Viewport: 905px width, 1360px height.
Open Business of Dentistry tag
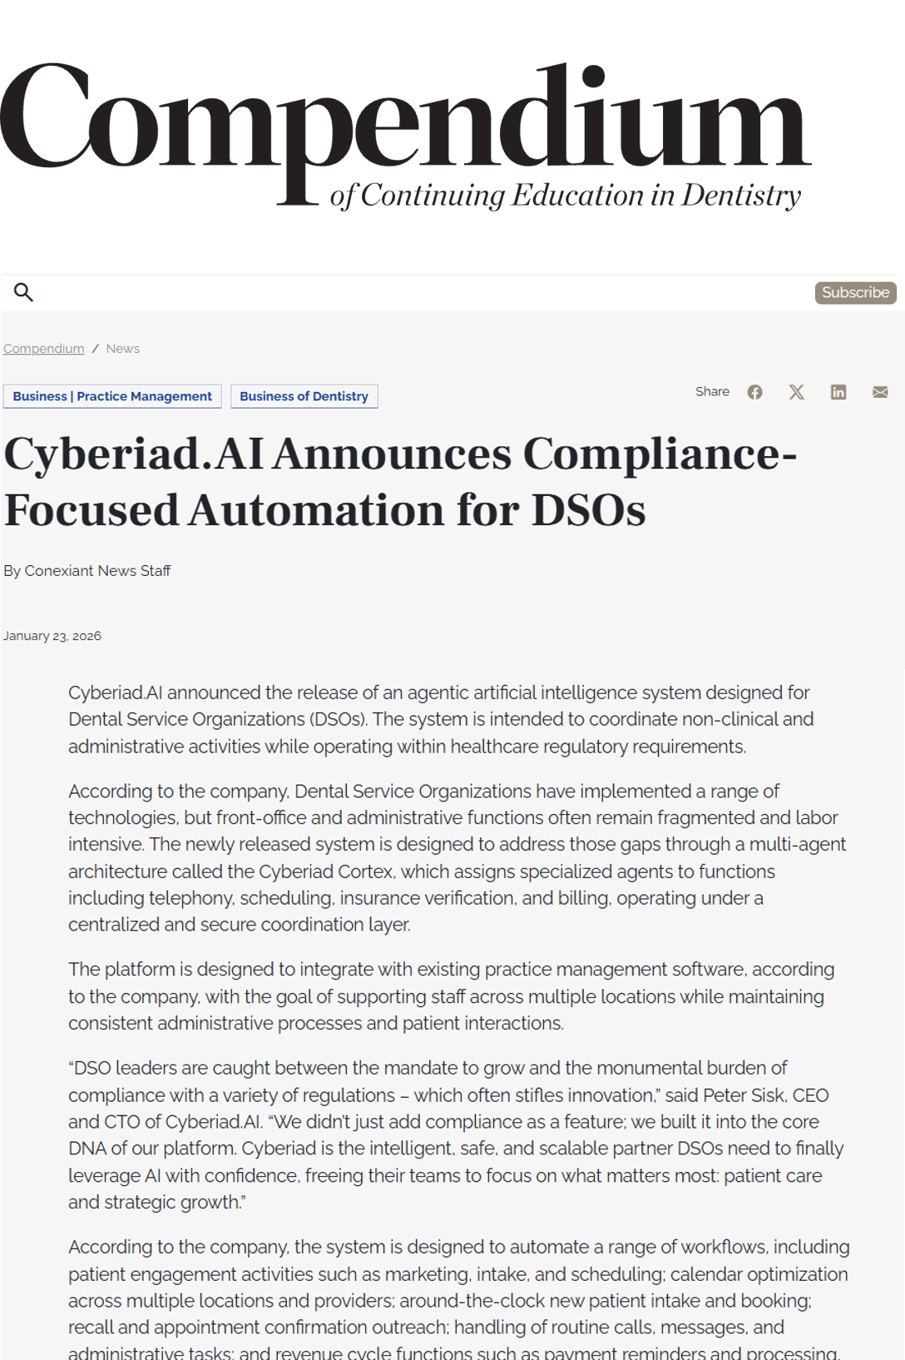(304, 396)
